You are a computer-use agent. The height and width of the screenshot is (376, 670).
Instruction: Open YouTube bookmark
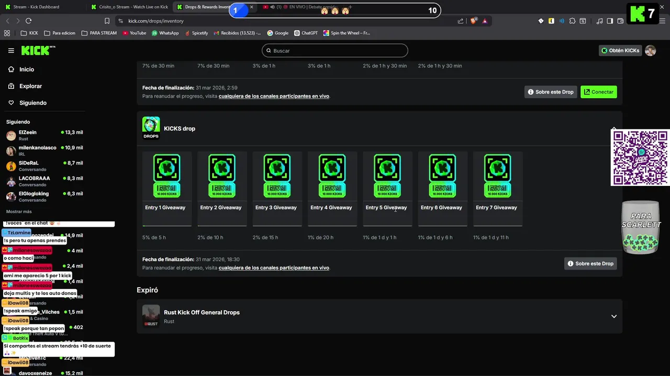point(135,33)
